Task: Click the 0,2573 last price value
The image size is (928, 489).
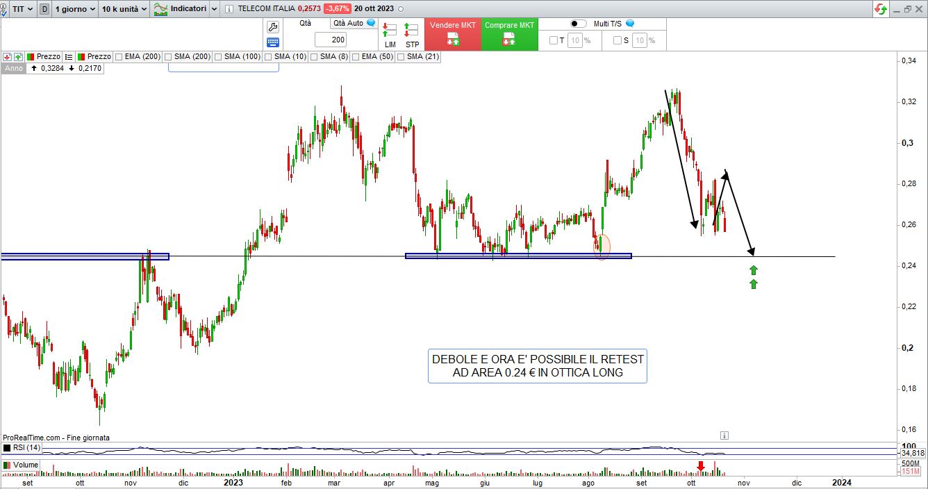Action: click(x=310, y=9)
